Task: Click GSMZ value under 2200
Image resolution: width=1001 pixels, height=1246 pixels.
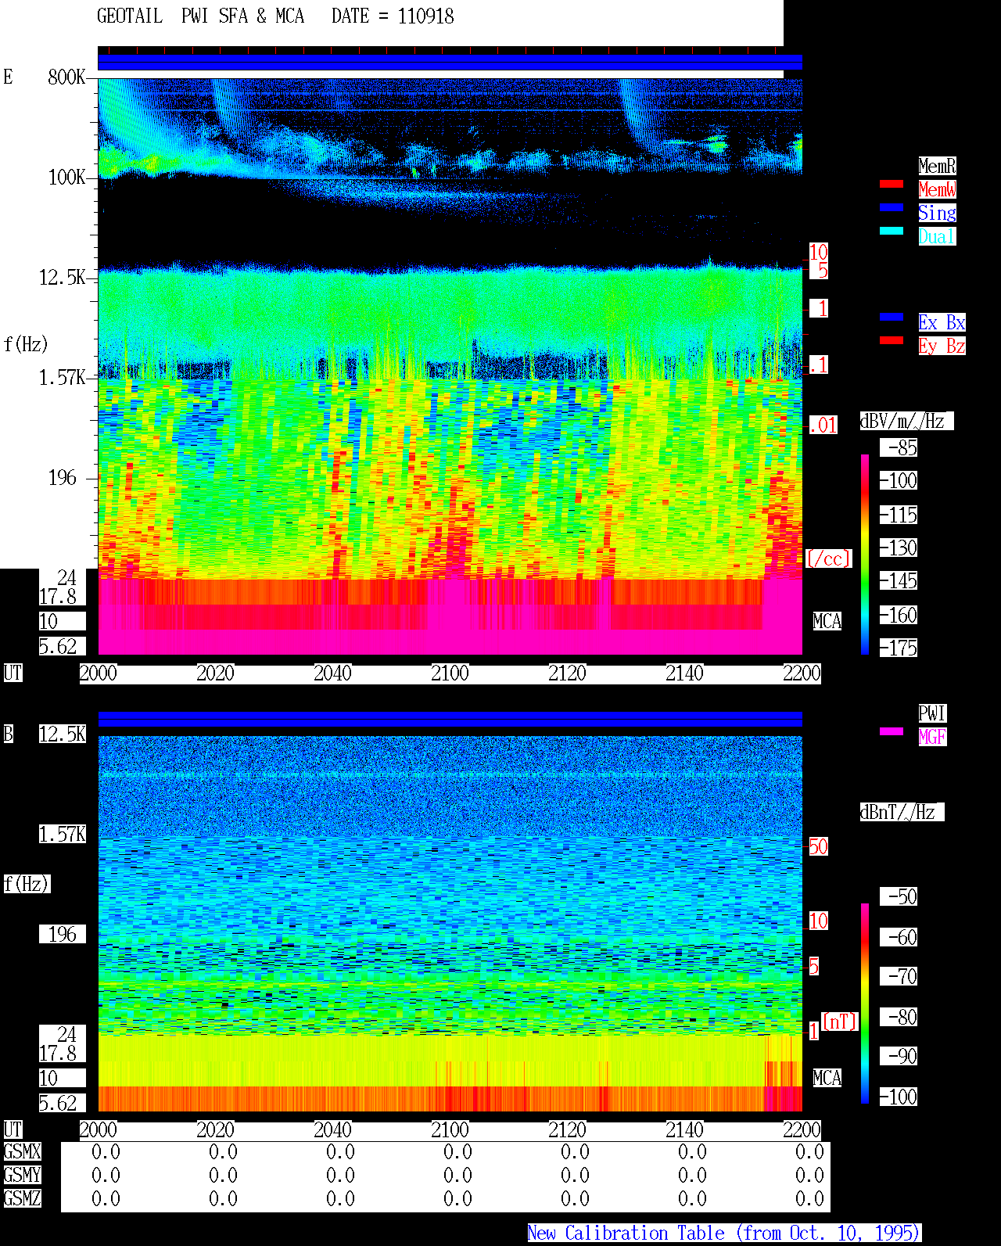Action: click(809, 1198)
